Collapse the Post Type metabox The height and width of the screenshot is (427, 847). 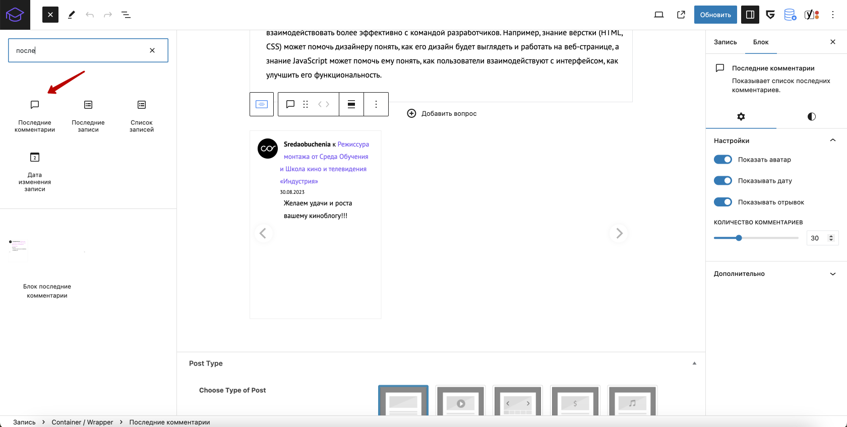click(694, 363)
